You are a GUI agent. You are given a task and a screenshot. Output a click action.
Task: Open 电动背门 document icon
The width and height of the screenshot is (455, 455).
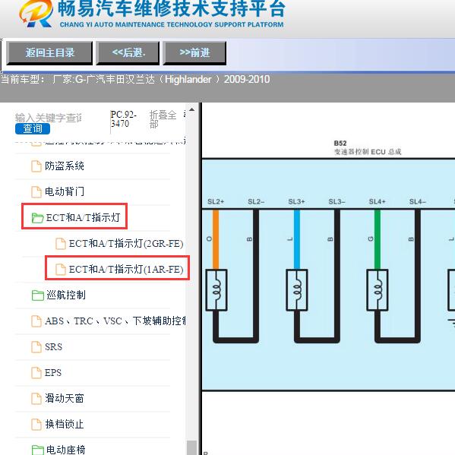[x=36, y=192]
